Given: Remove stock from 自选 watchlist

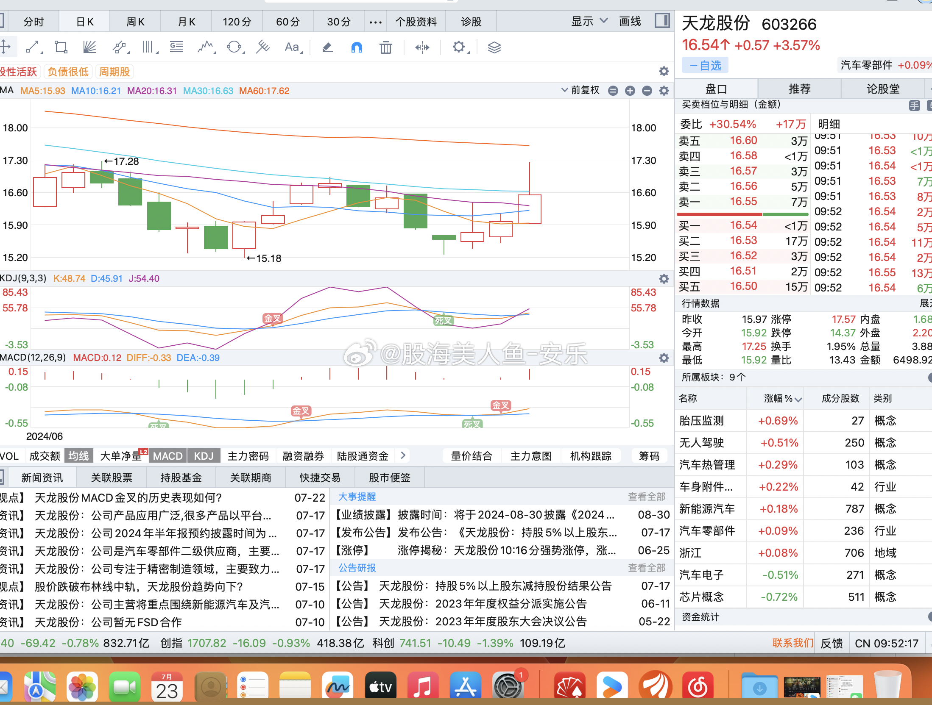Looking at the screenshot, I should coord(705,65).
